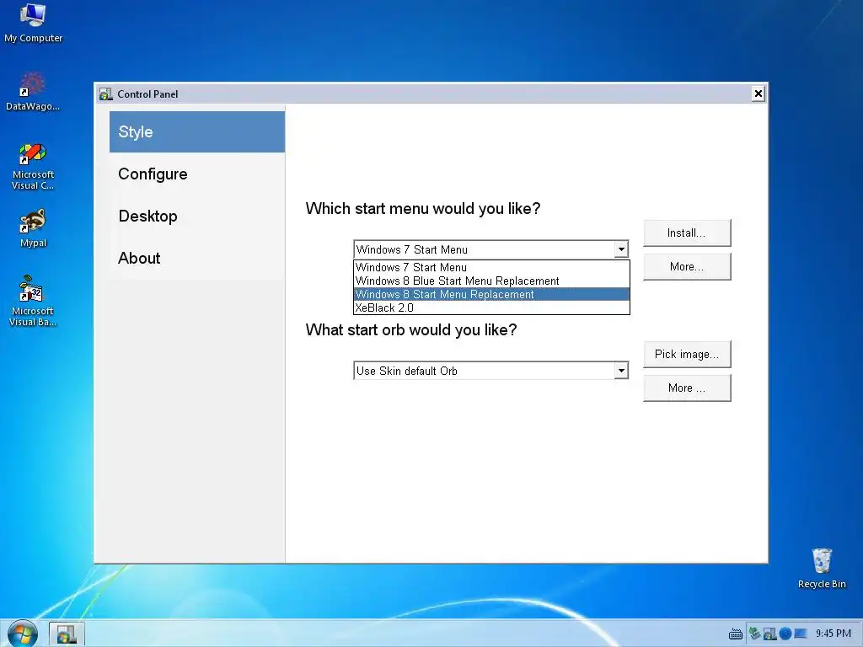
Task: Select the Recycle Bin icon
Action: pos(822,569)
